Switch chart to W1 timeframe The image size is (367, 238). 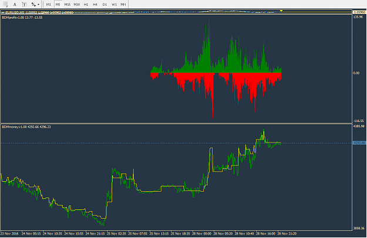pos(114,4)
